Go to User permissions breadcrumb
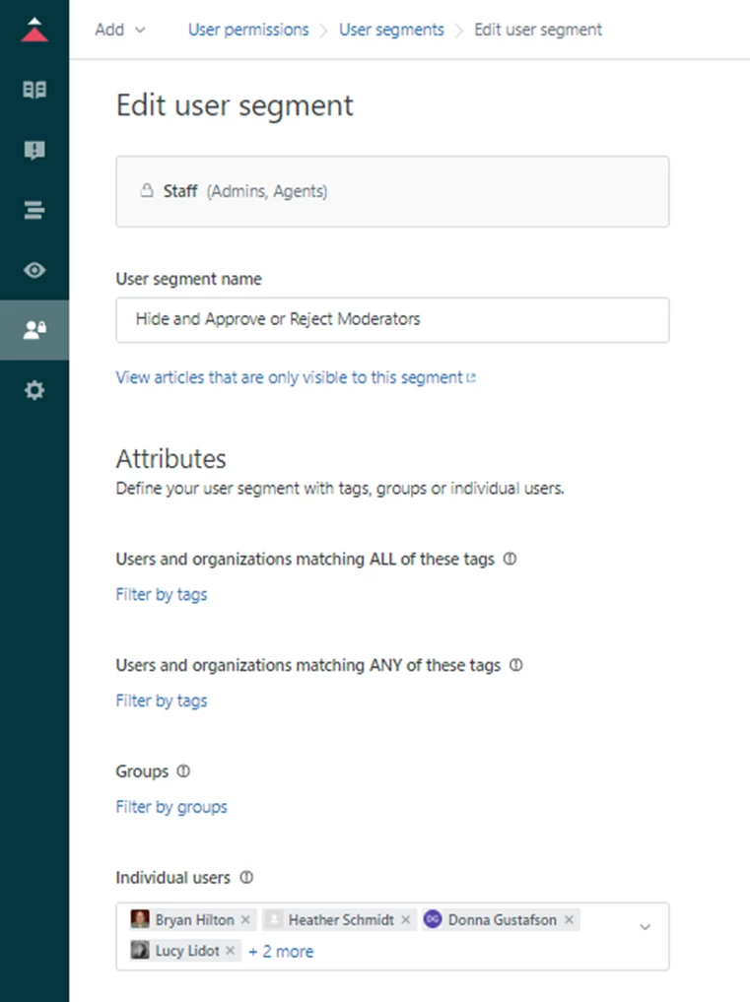This screenshot has width=750, height=1002. (x=248, y=30)
